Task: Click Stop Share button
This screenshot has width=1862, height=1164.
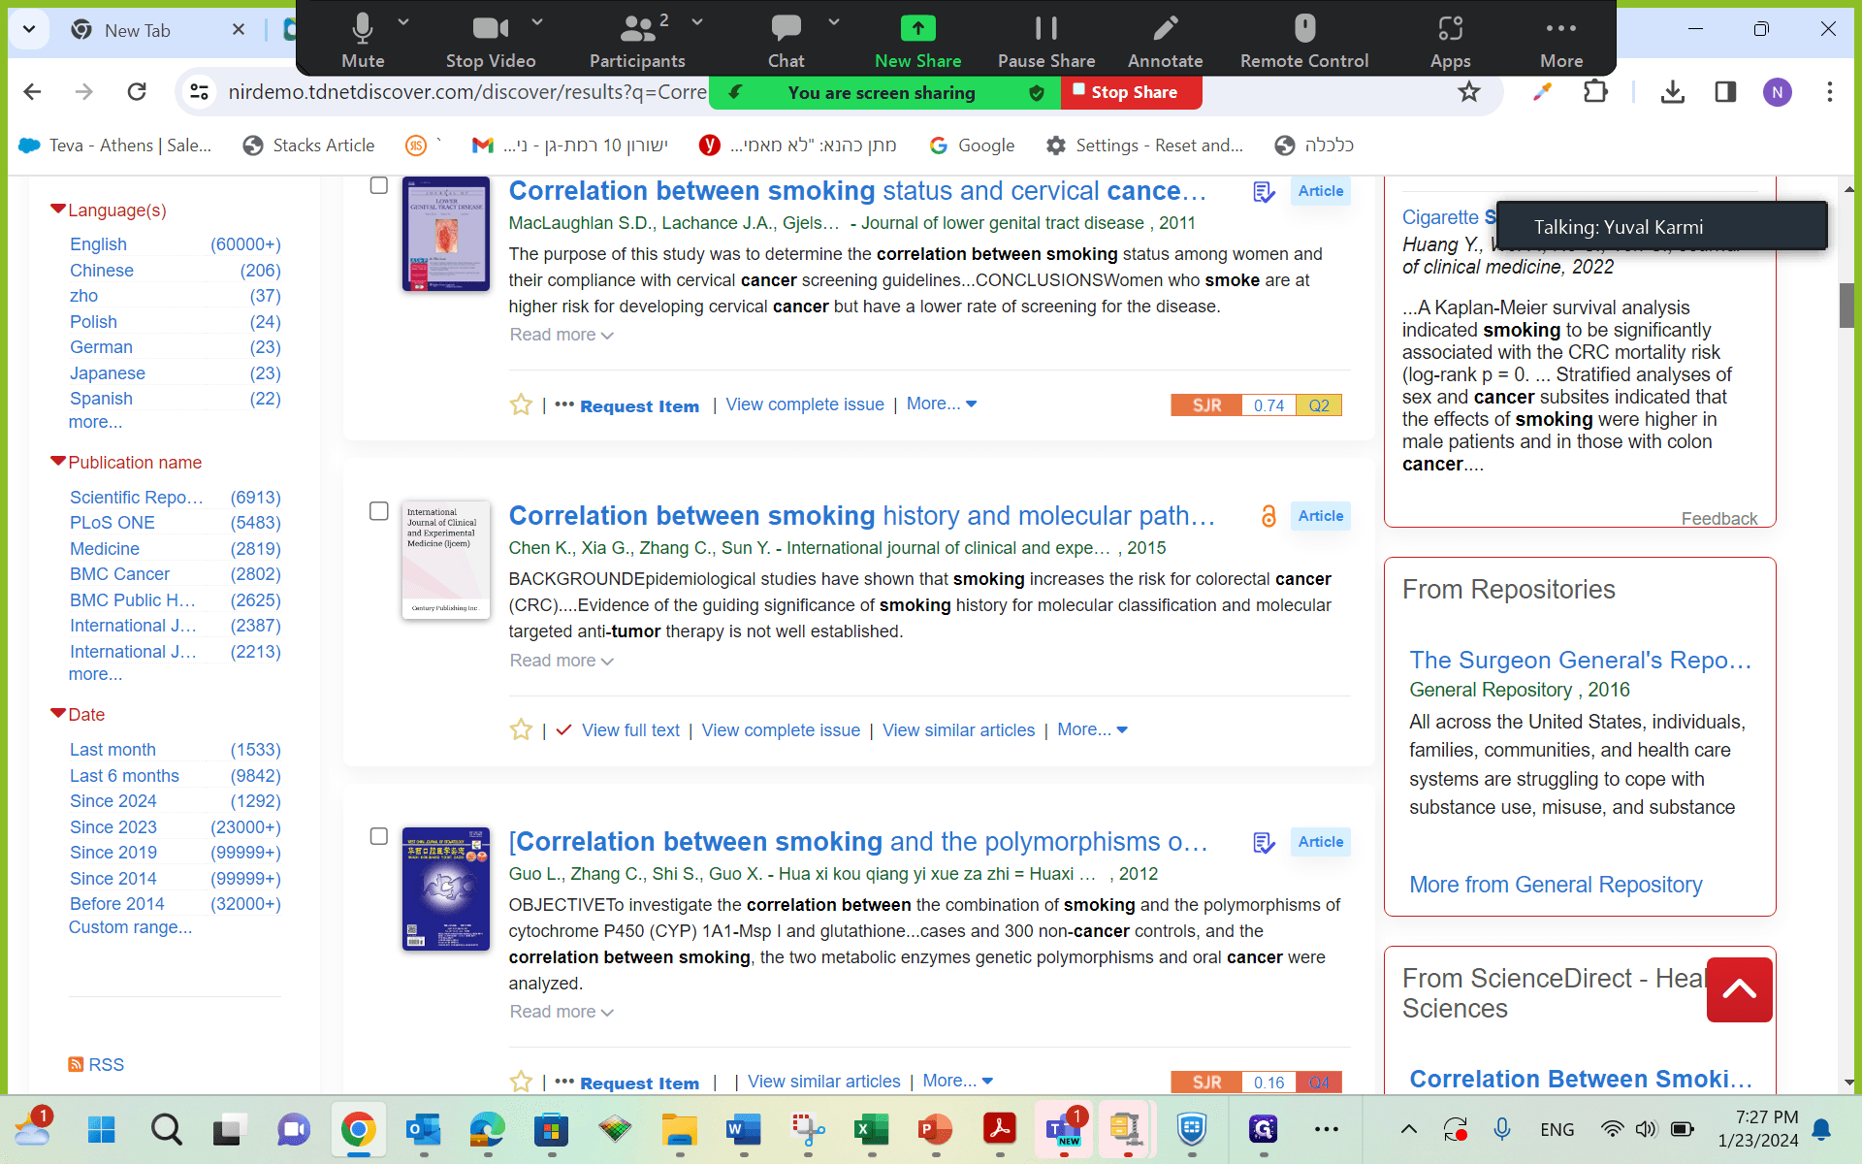Action: coord(1131,92)
